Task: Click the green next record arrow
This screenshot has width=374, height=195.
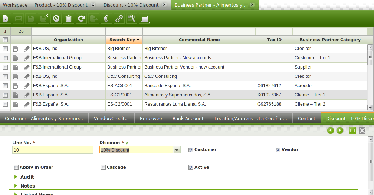Action: [x=340, y=130]
